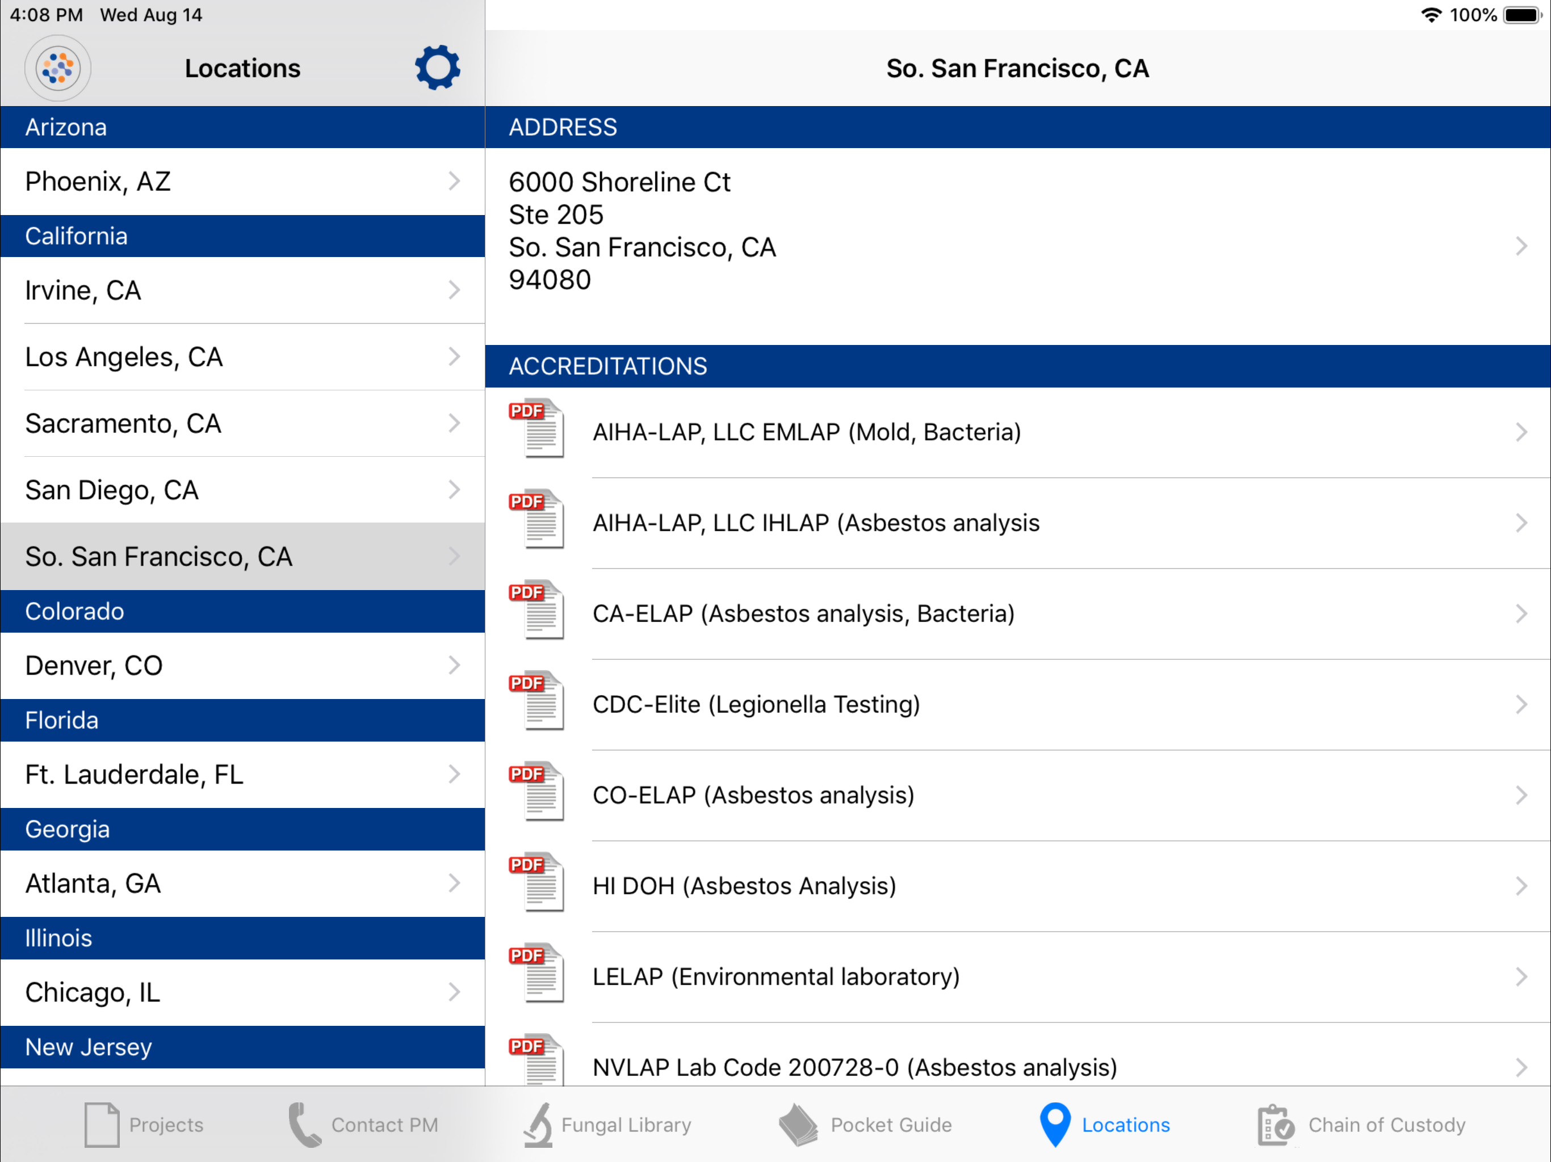This screenshot has height=1162, width=1551.
Task: Select Ft. Lauderdale, FL location
Action: (242, 774)
